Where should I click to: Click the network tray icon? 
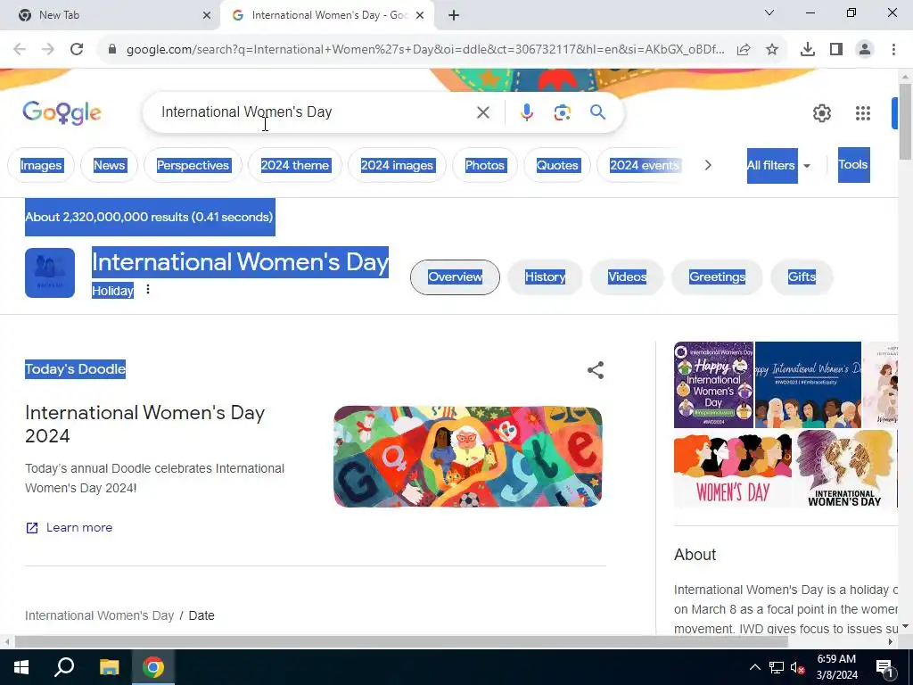point(777,667)
